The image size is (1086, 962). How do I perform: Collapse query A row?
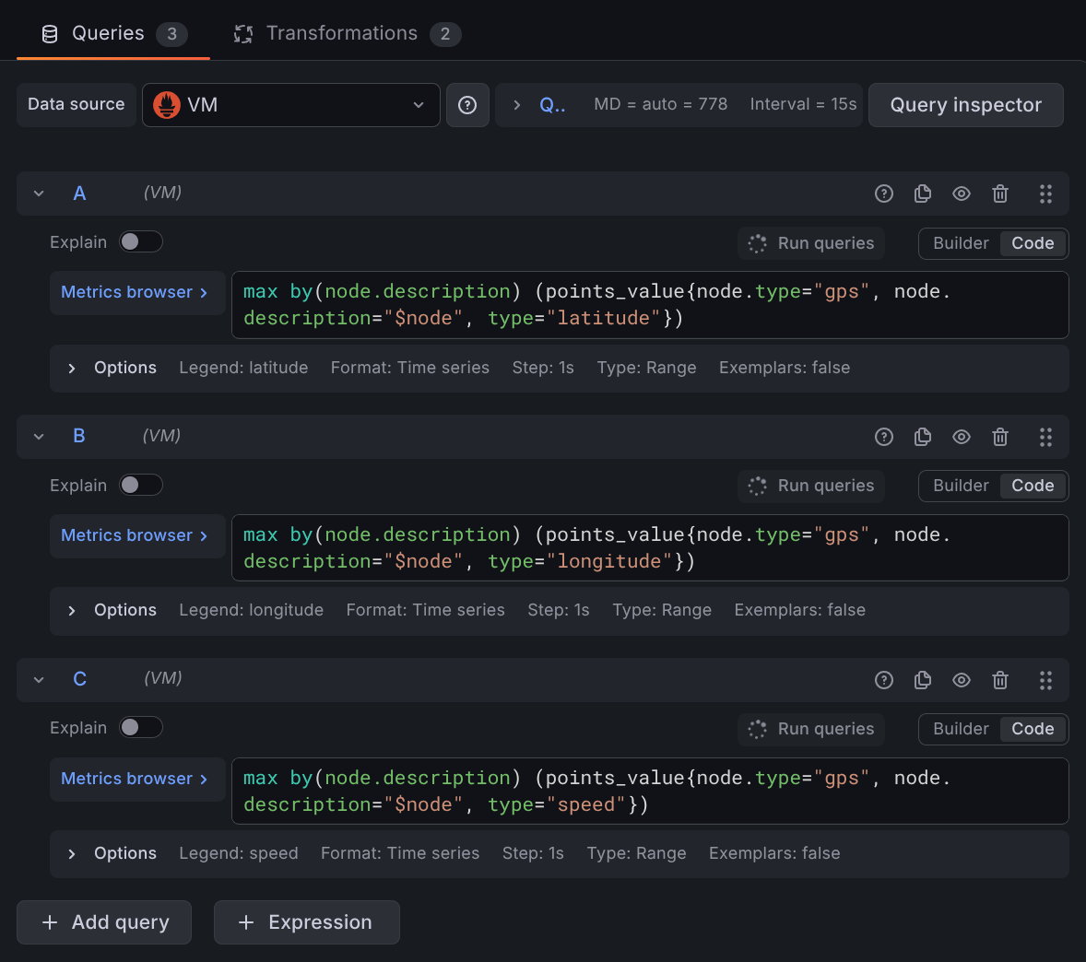coord(39,194)
